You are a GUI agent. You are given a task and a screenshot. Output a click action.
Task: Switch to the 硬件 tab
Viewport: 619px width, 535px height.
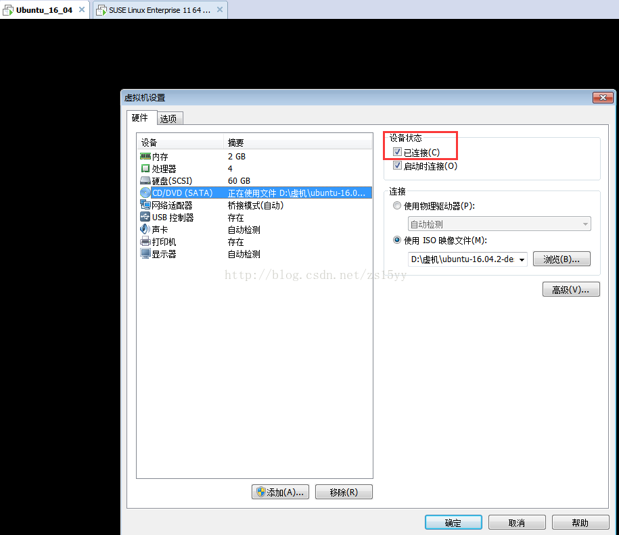click(140, 118)
